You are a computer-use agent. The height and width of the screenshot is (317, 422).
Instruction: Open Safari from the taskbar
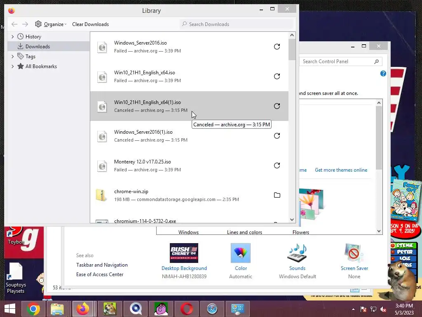coord(212,309)
